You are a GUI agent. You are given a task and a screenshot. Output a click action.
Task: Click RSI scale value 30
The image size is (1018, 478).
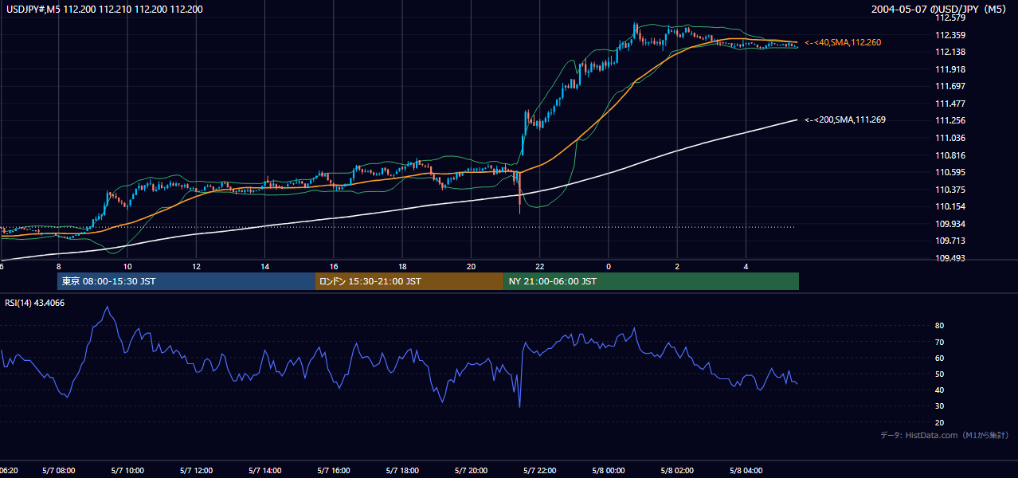tap(940, 406)
